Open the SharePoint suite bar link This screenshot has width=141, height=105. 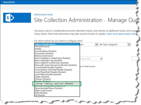pyautogui.click(x=9, y=2)
